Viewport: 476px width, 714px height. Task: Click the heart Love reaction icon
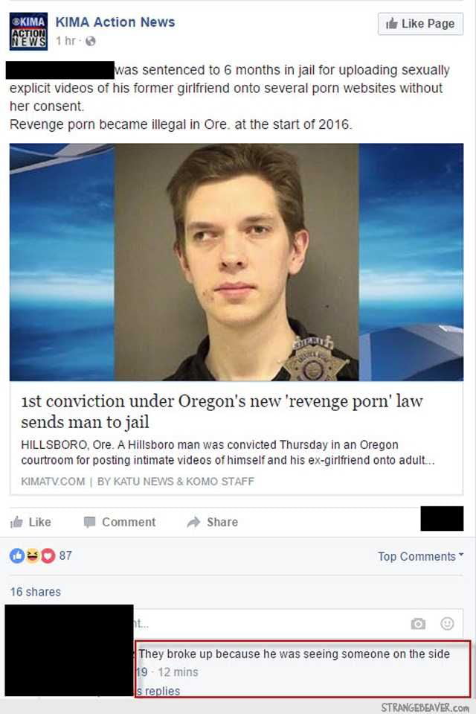point(48,555)
